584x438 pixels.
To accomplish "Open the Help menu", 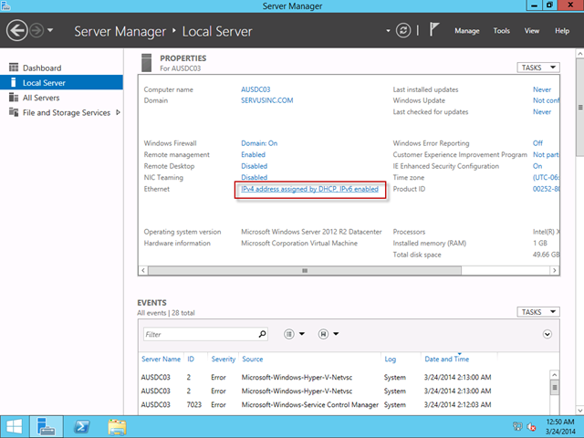I will click(x=562, y=31).
